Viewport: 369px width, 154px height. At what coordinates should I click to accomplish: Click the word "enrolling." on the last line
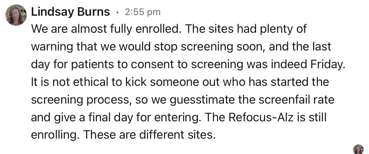[x=55, y=135]
